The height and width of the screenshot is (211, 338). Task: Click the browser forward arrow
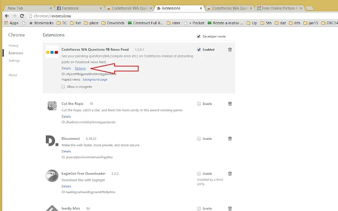coord(14,16)
